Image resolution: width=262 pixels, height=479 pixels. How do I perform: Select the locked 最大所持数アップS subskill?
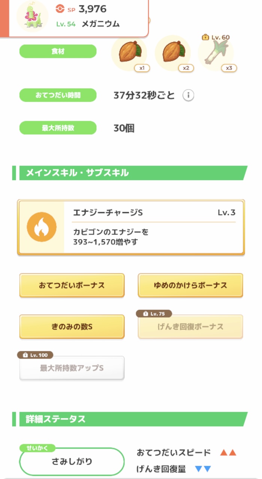tap(71, 368)
